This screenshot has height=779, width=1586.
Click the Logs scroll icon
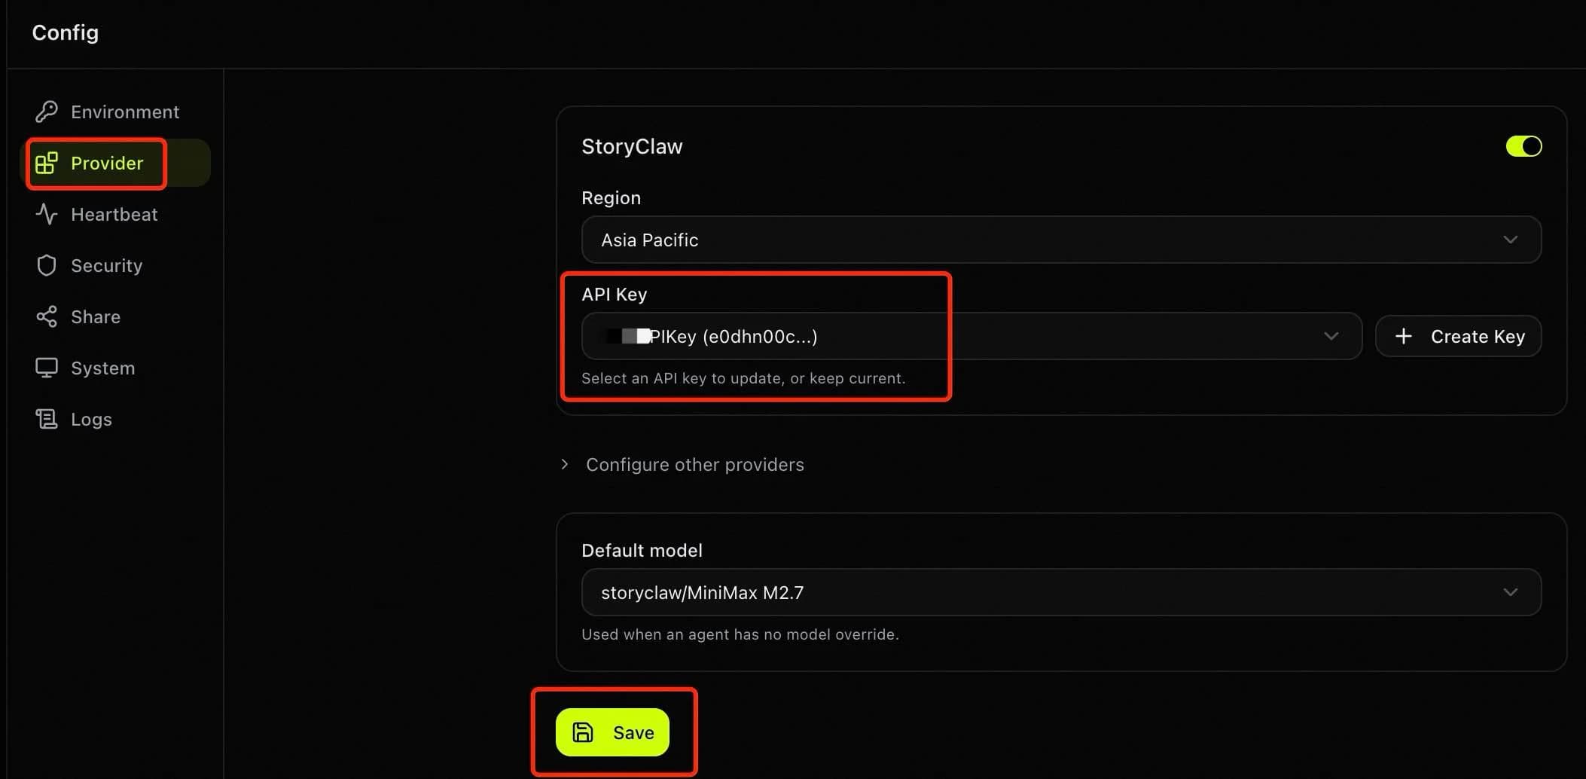tap(47, 419)
